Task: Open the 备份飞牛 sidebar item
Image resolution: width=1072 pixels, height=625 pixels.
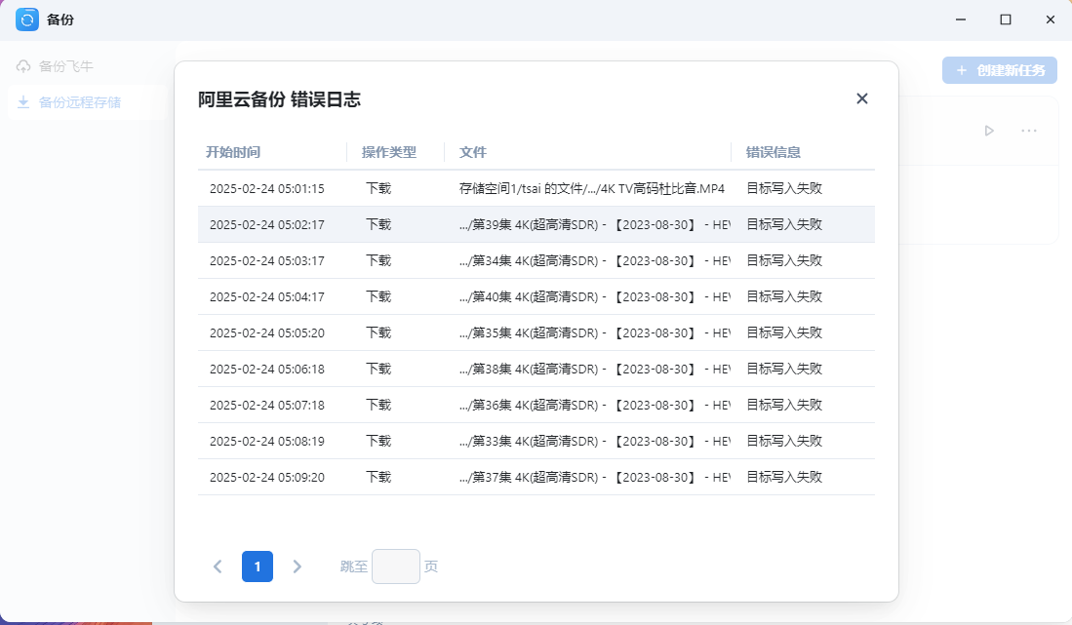Action: click(87, 66)
